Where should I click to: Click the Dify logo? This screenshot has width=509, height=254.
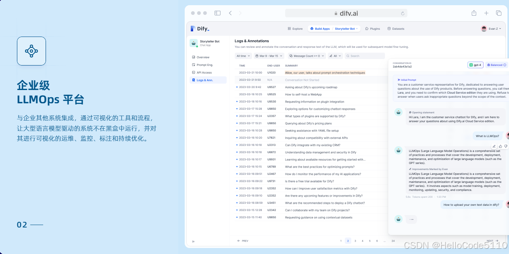pos(200,29)
